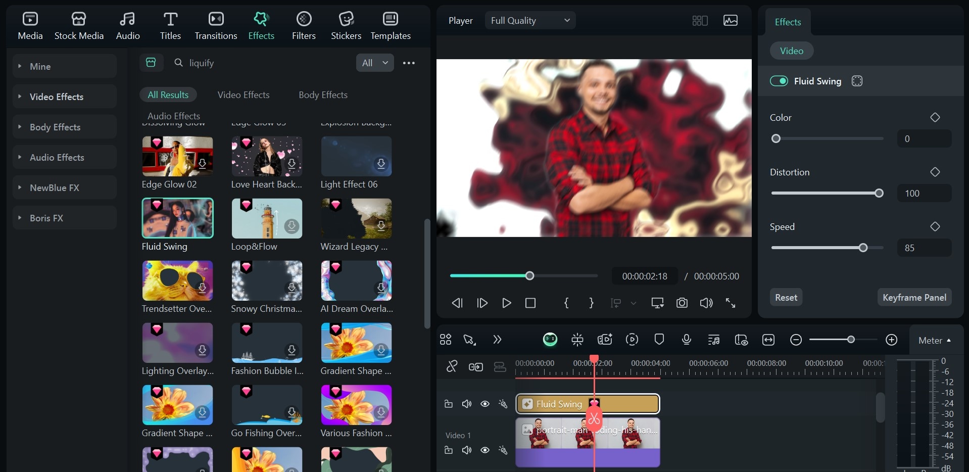Switch to the Transitions tab
The width and height of the screenshot is (969, 472).
(x=216, y=26)
